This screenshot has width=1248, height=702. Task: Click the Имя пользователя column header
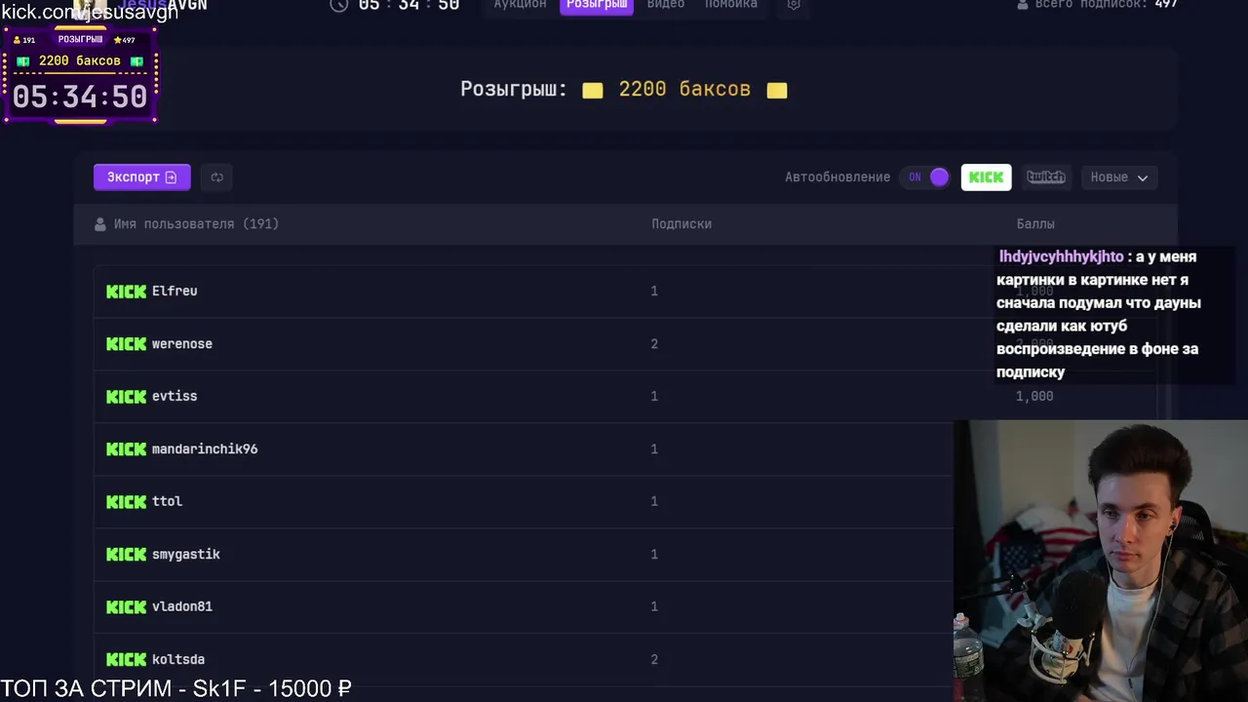pos(196,224)
